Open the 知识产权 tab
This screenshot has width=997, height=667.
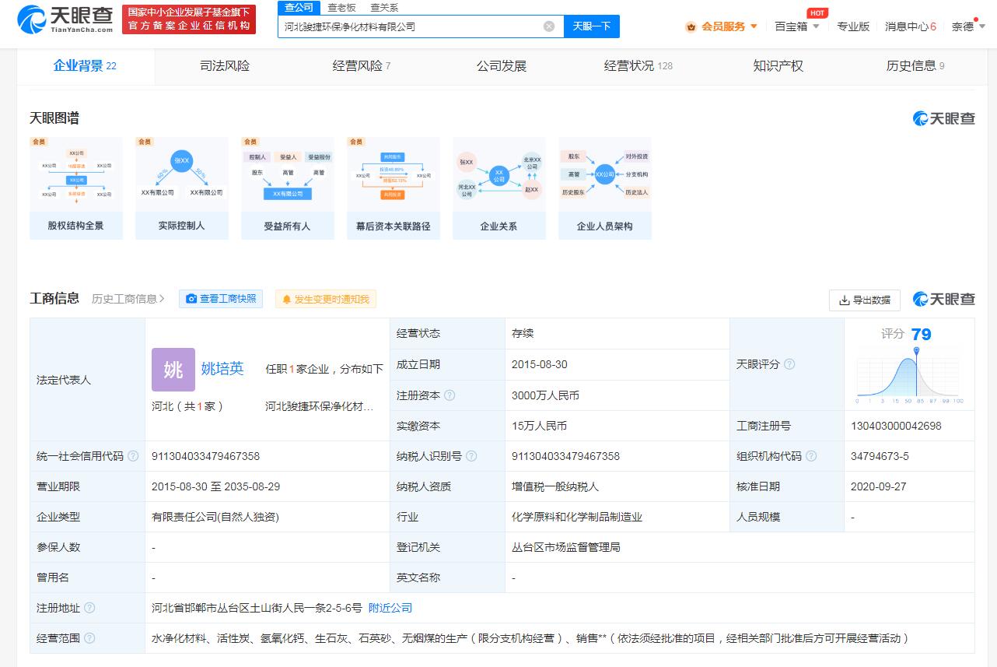pos(778,66)
